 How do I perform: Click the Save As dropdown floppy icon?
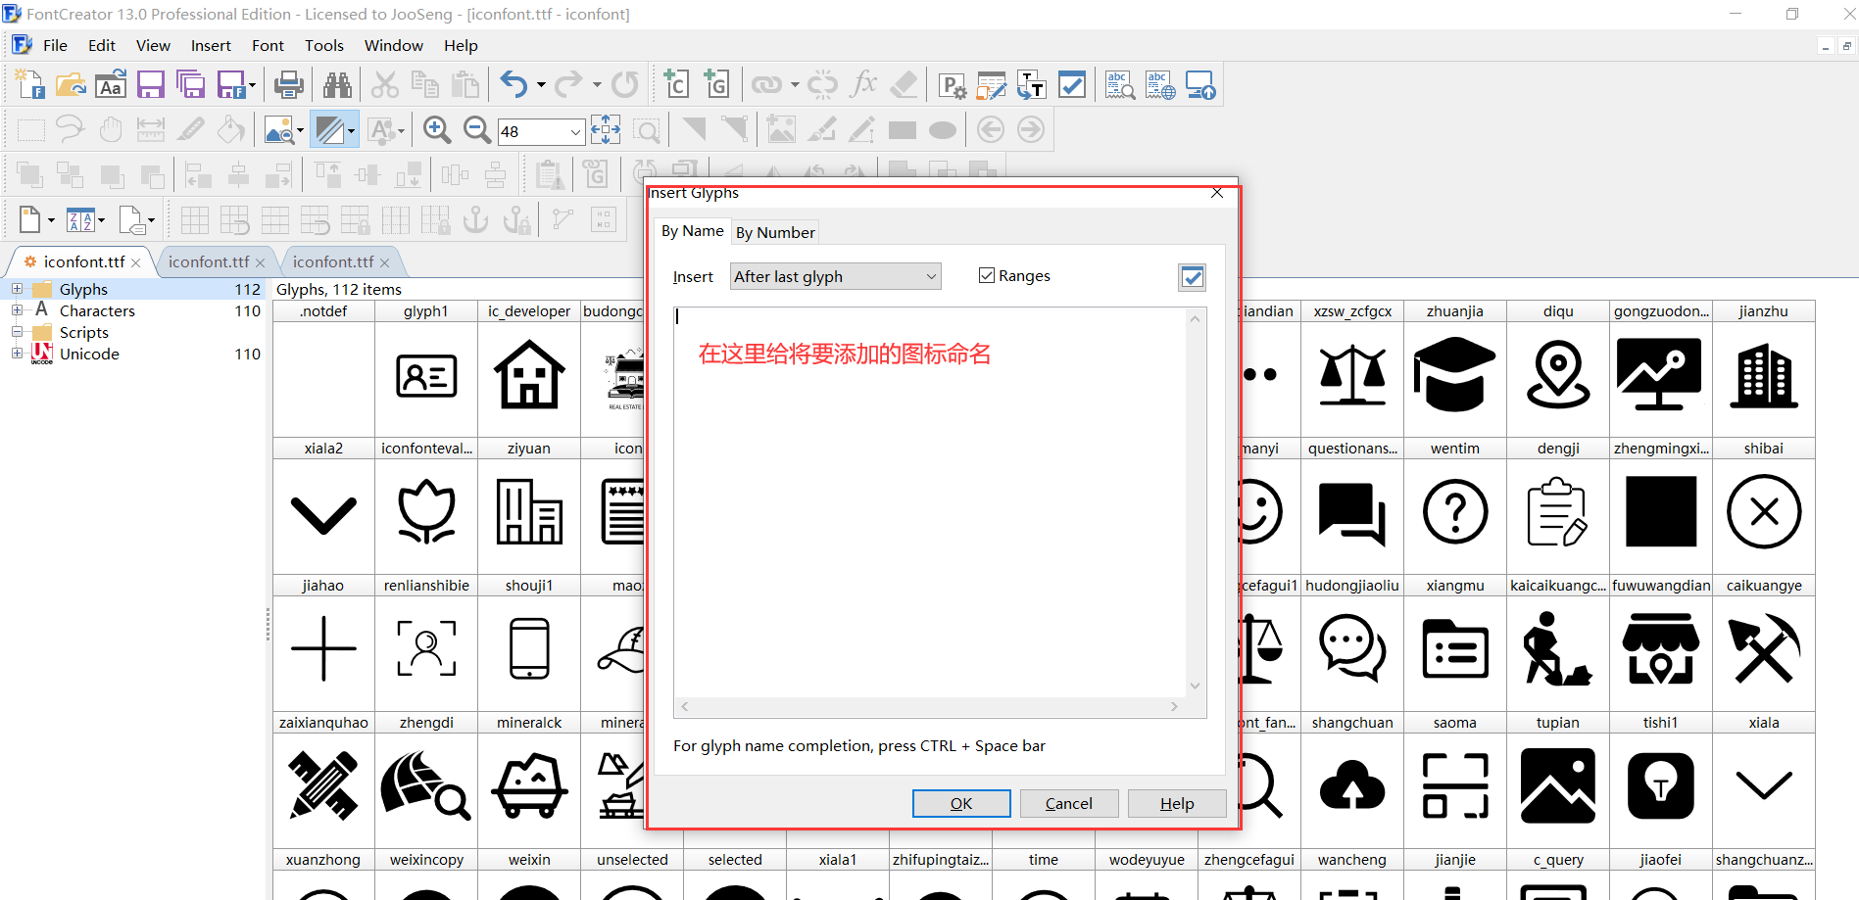[x=231, y=85]
